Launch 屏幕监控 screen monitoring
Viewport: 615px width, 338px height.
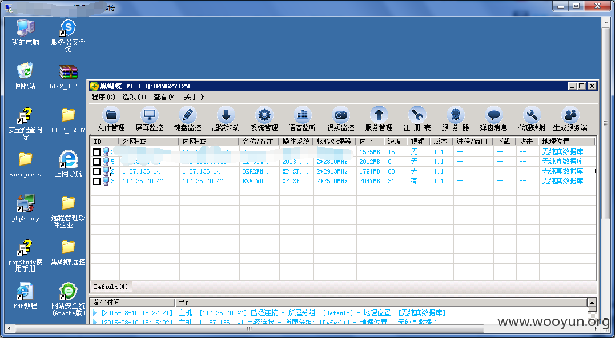149,119
